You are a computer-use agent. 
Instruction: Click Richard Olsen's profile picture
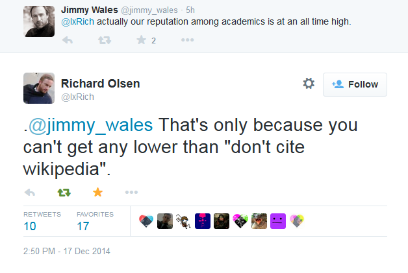(38, 88)
